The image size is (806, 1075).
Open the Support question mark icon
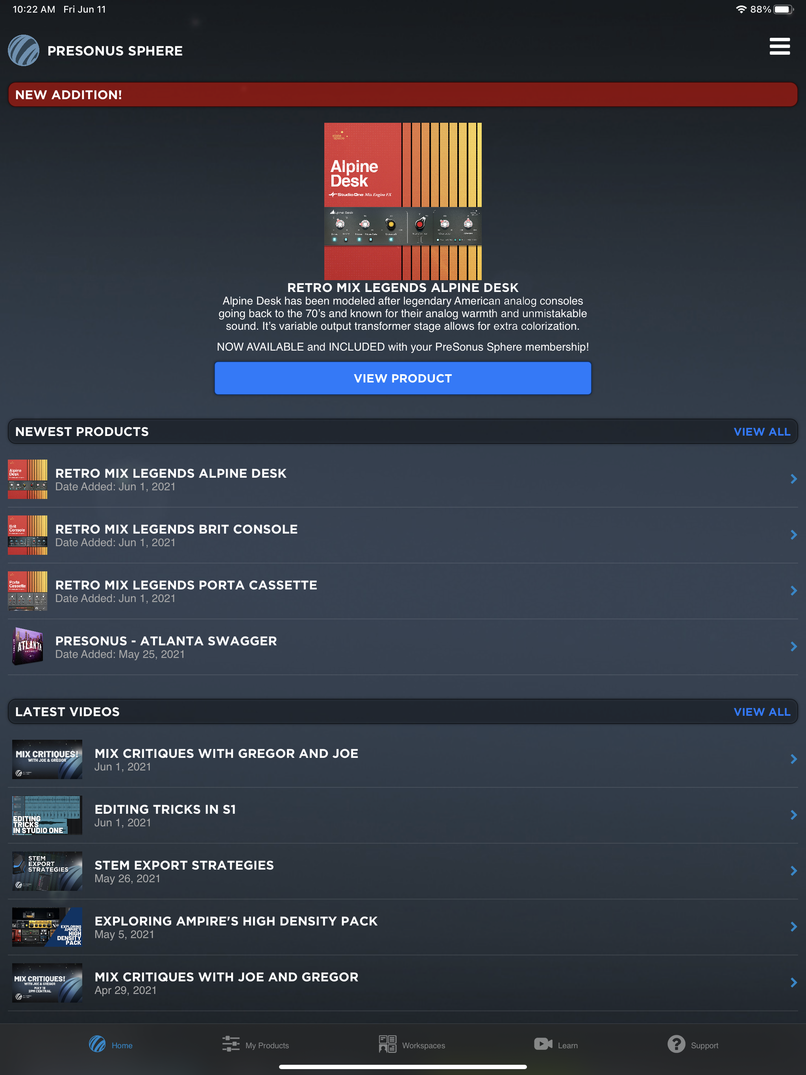tap(676, 1044)
